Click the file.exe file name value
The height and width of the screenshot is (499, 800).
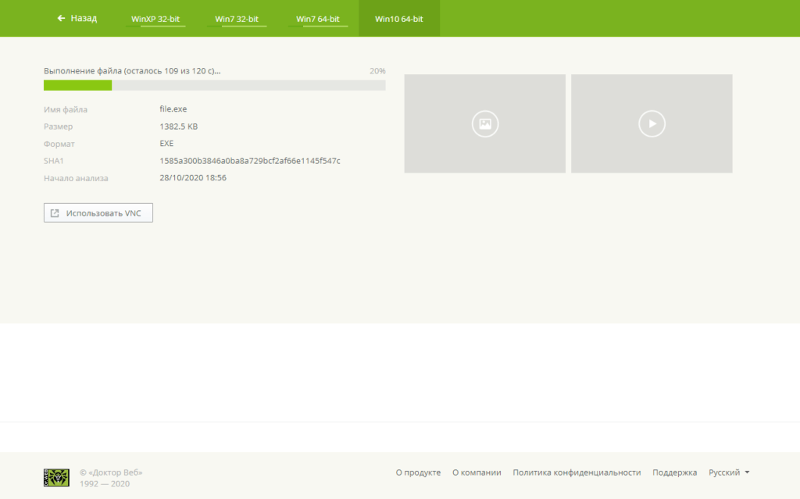click(x=173, y=109)
